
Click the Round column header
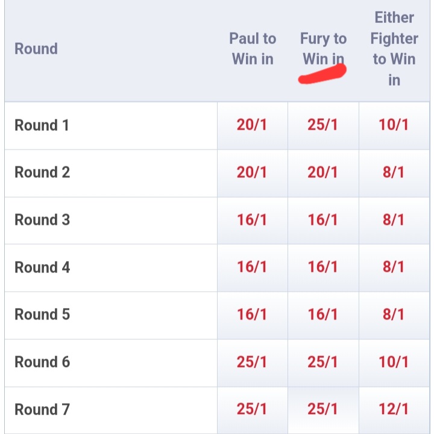[36, 49]
